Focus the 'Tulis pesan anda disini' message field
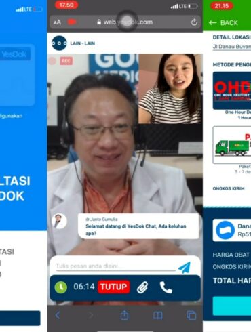 [116, 266]
